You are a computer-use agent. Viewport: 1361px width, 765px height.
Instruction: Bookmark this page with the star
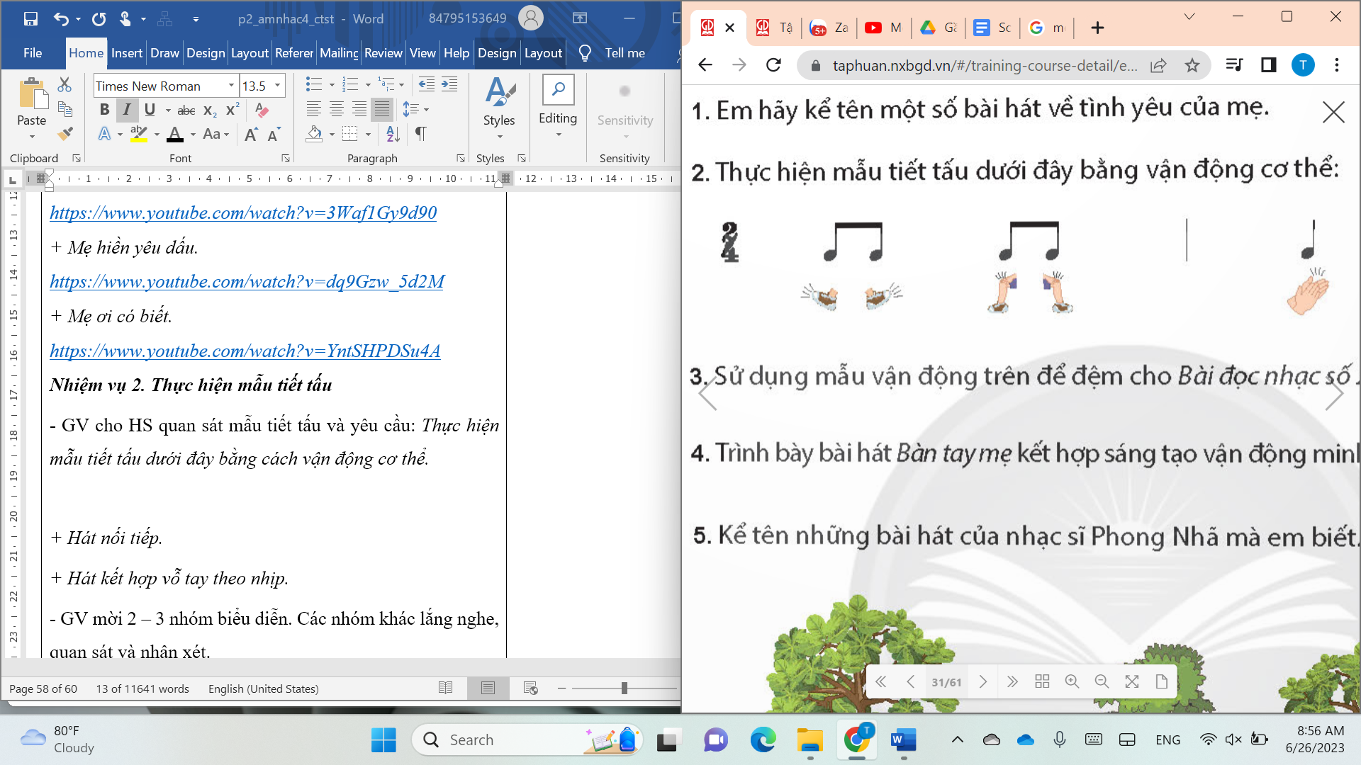tap(1192, 65)
